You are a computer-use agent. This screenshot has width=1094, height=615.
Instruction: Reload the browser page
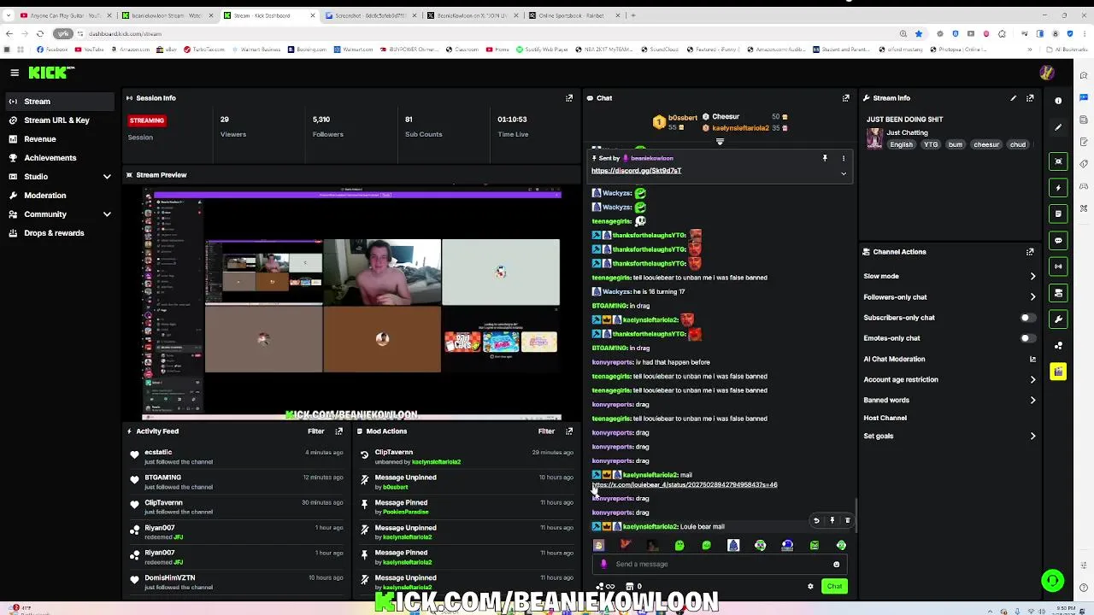coord(39,33)
